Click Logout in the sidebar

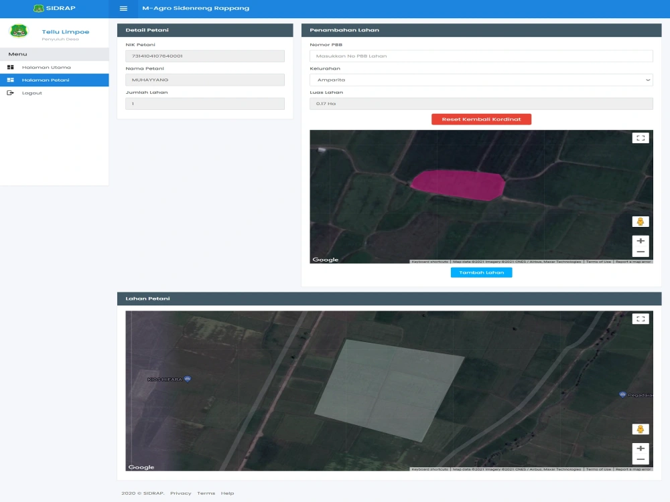click(54, 93)
